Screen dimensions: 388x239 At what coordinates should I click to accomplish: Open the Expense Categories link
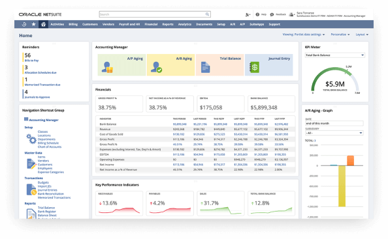[x=51, y=172]
